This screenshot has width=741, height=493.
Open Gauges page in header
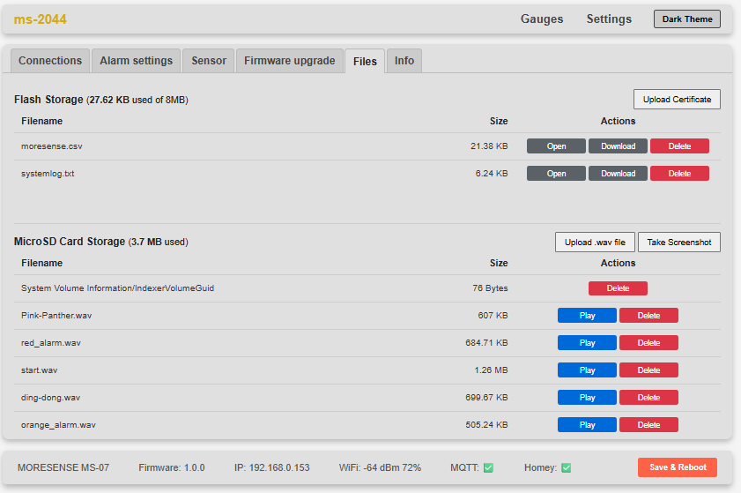click(x=542, y=19)
